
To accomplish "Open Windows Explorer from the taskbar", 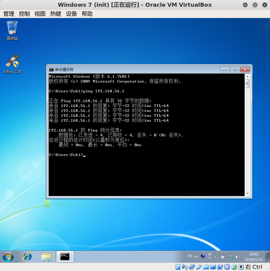I will click(46, 257).
